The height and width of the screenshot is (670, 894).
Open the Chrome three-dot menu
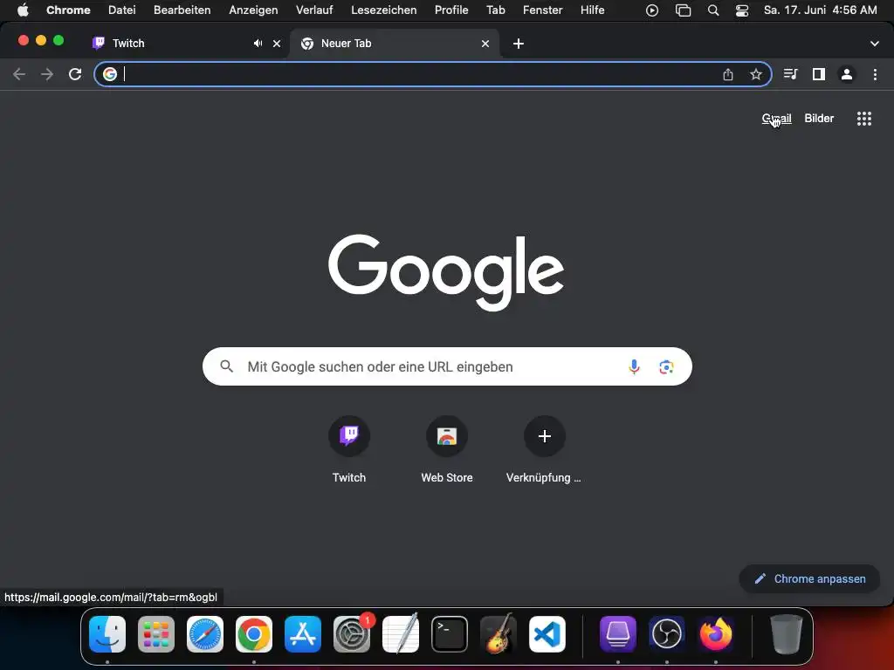[x=875, y=74]
